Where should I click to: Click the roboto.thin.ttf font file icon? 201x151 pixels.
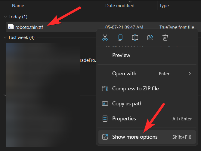tap(11, 27)
